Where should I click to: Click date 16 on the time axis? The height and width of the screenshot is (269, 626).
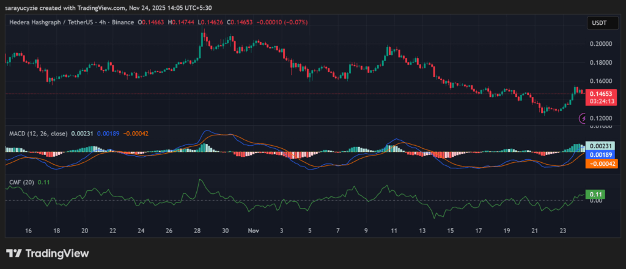click(x=28, y=231)
